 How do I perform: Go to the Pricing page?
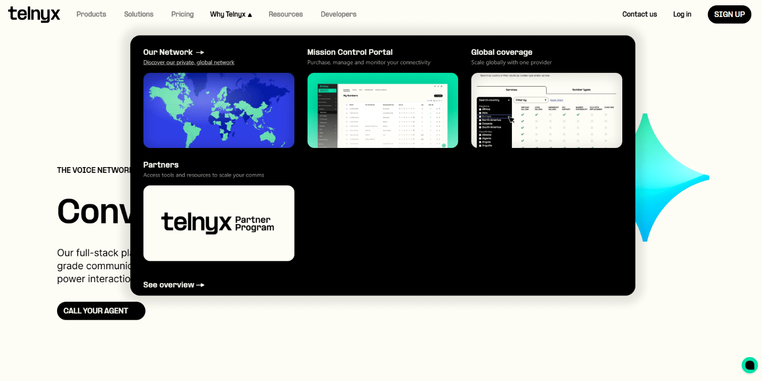(182, 14)
